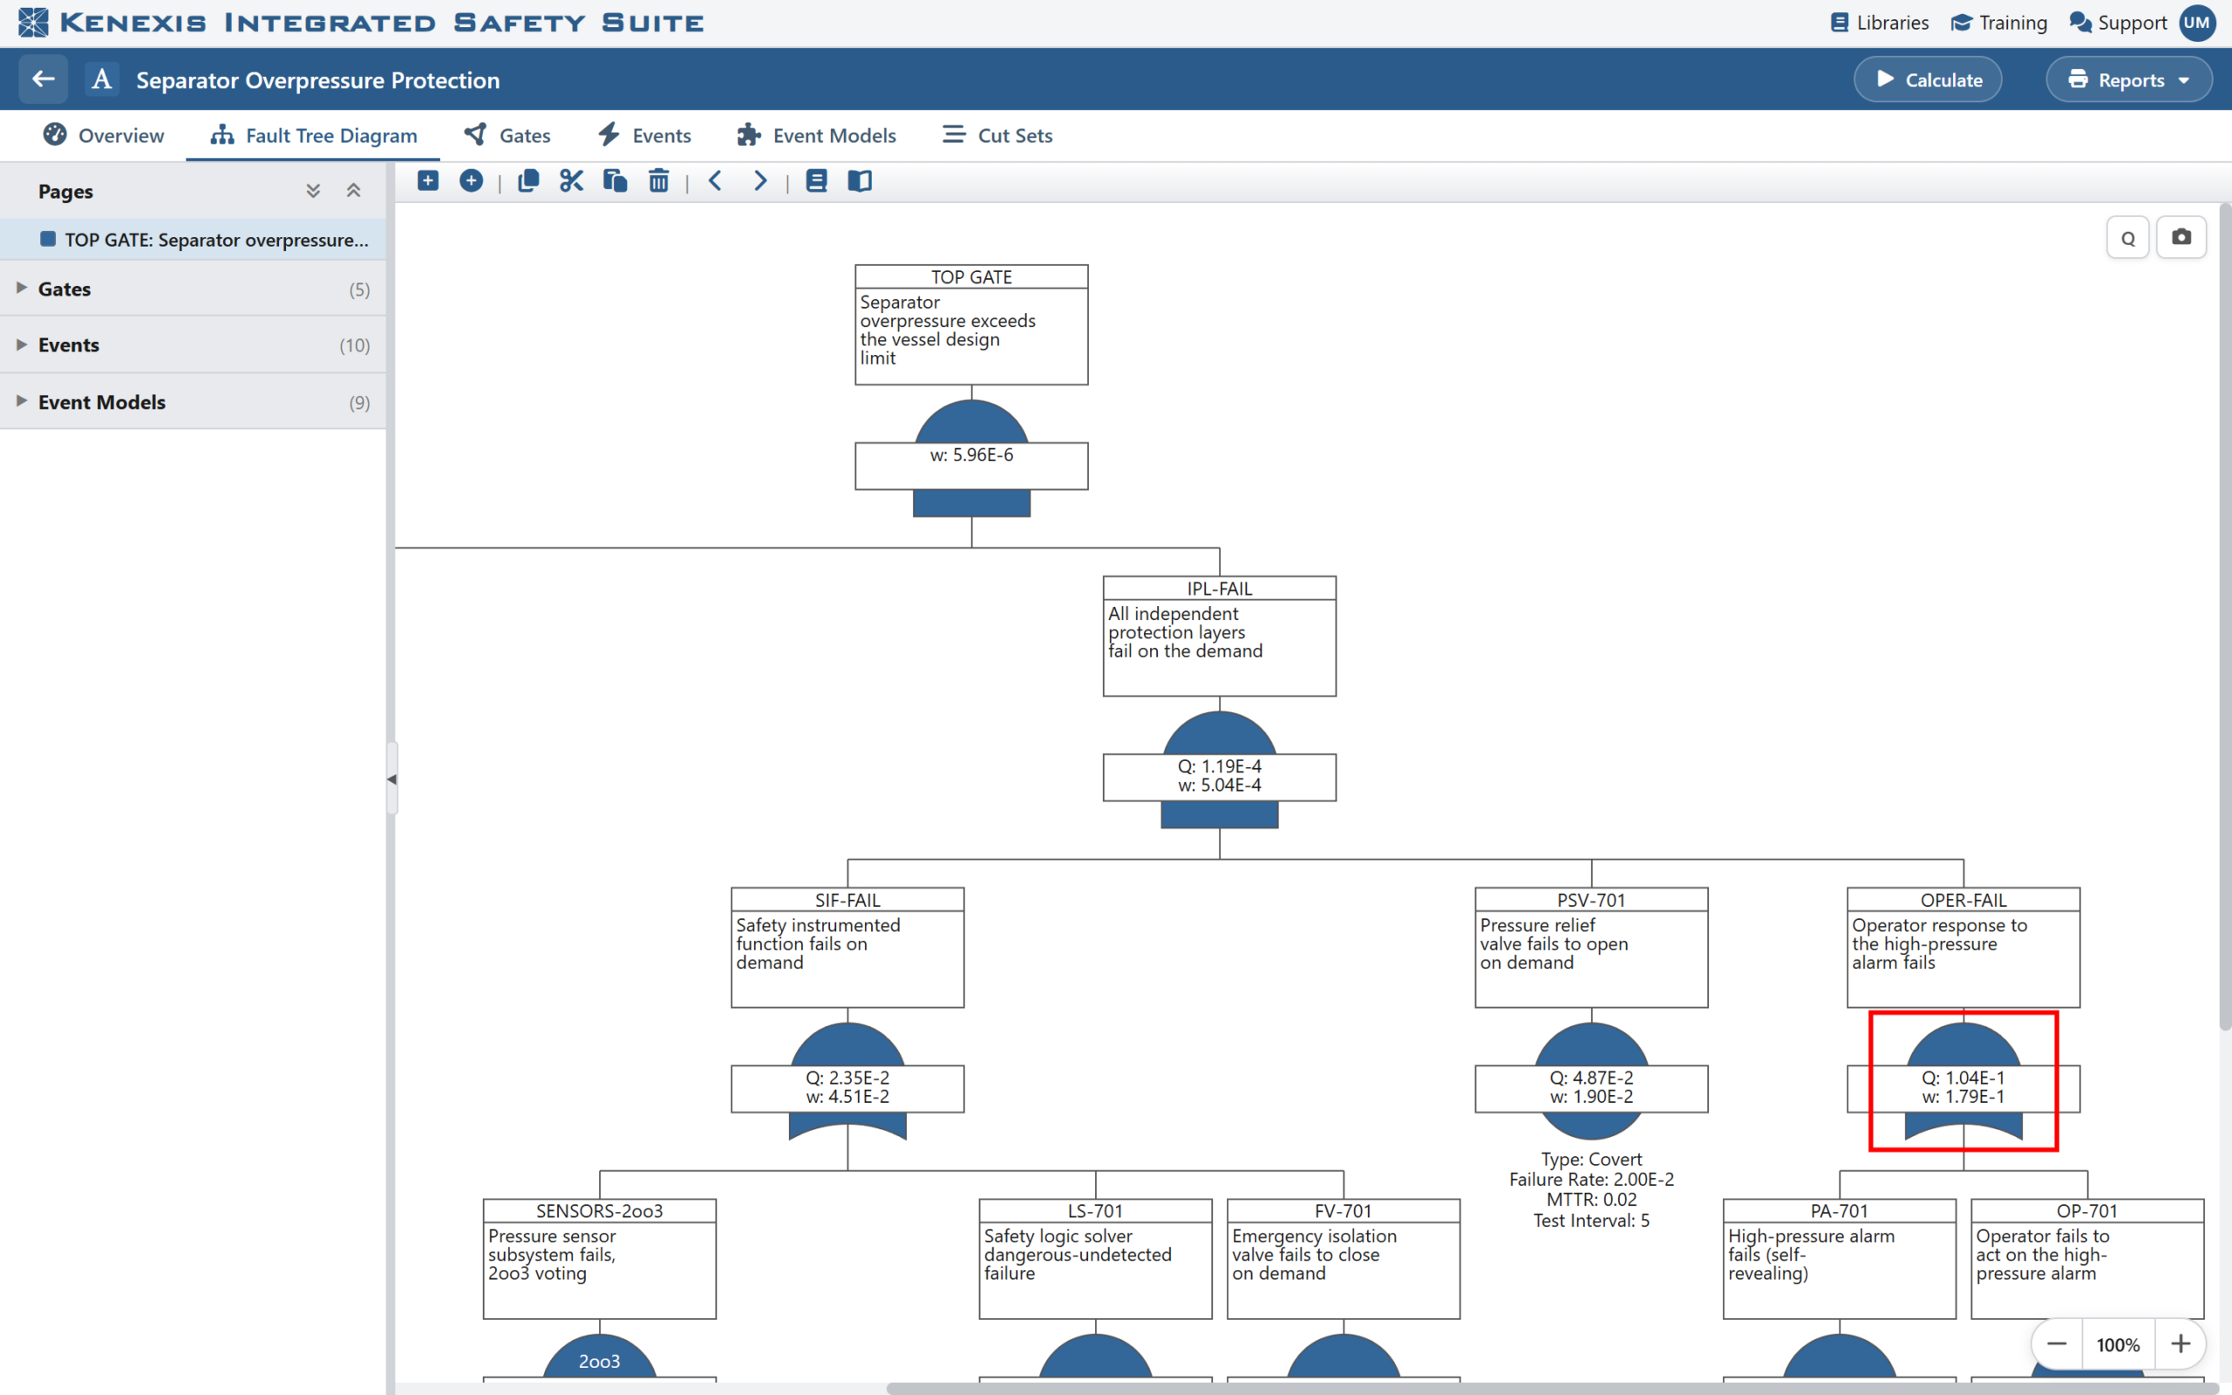Collapse all pages double-chevron up icon
This screenshot has height=1395, width=2232.
(353, 191)
